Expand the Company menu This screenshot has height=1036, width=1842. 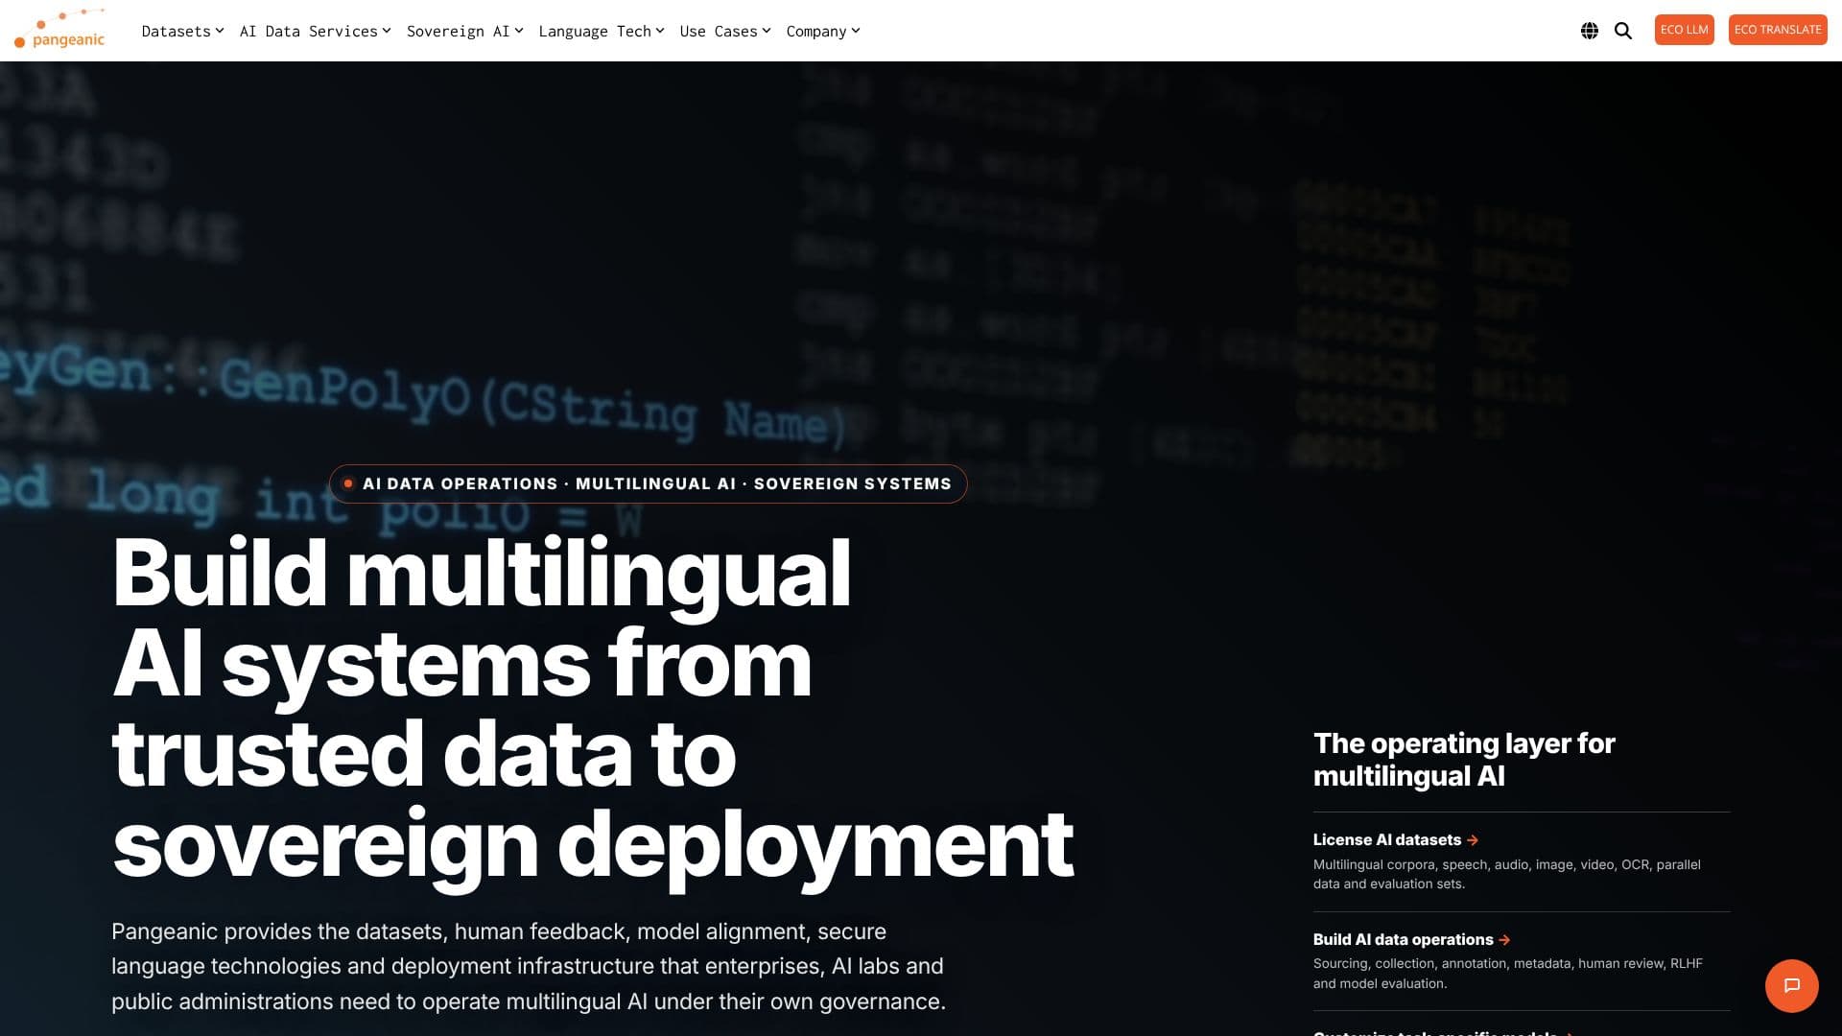[x=822, y=31]
